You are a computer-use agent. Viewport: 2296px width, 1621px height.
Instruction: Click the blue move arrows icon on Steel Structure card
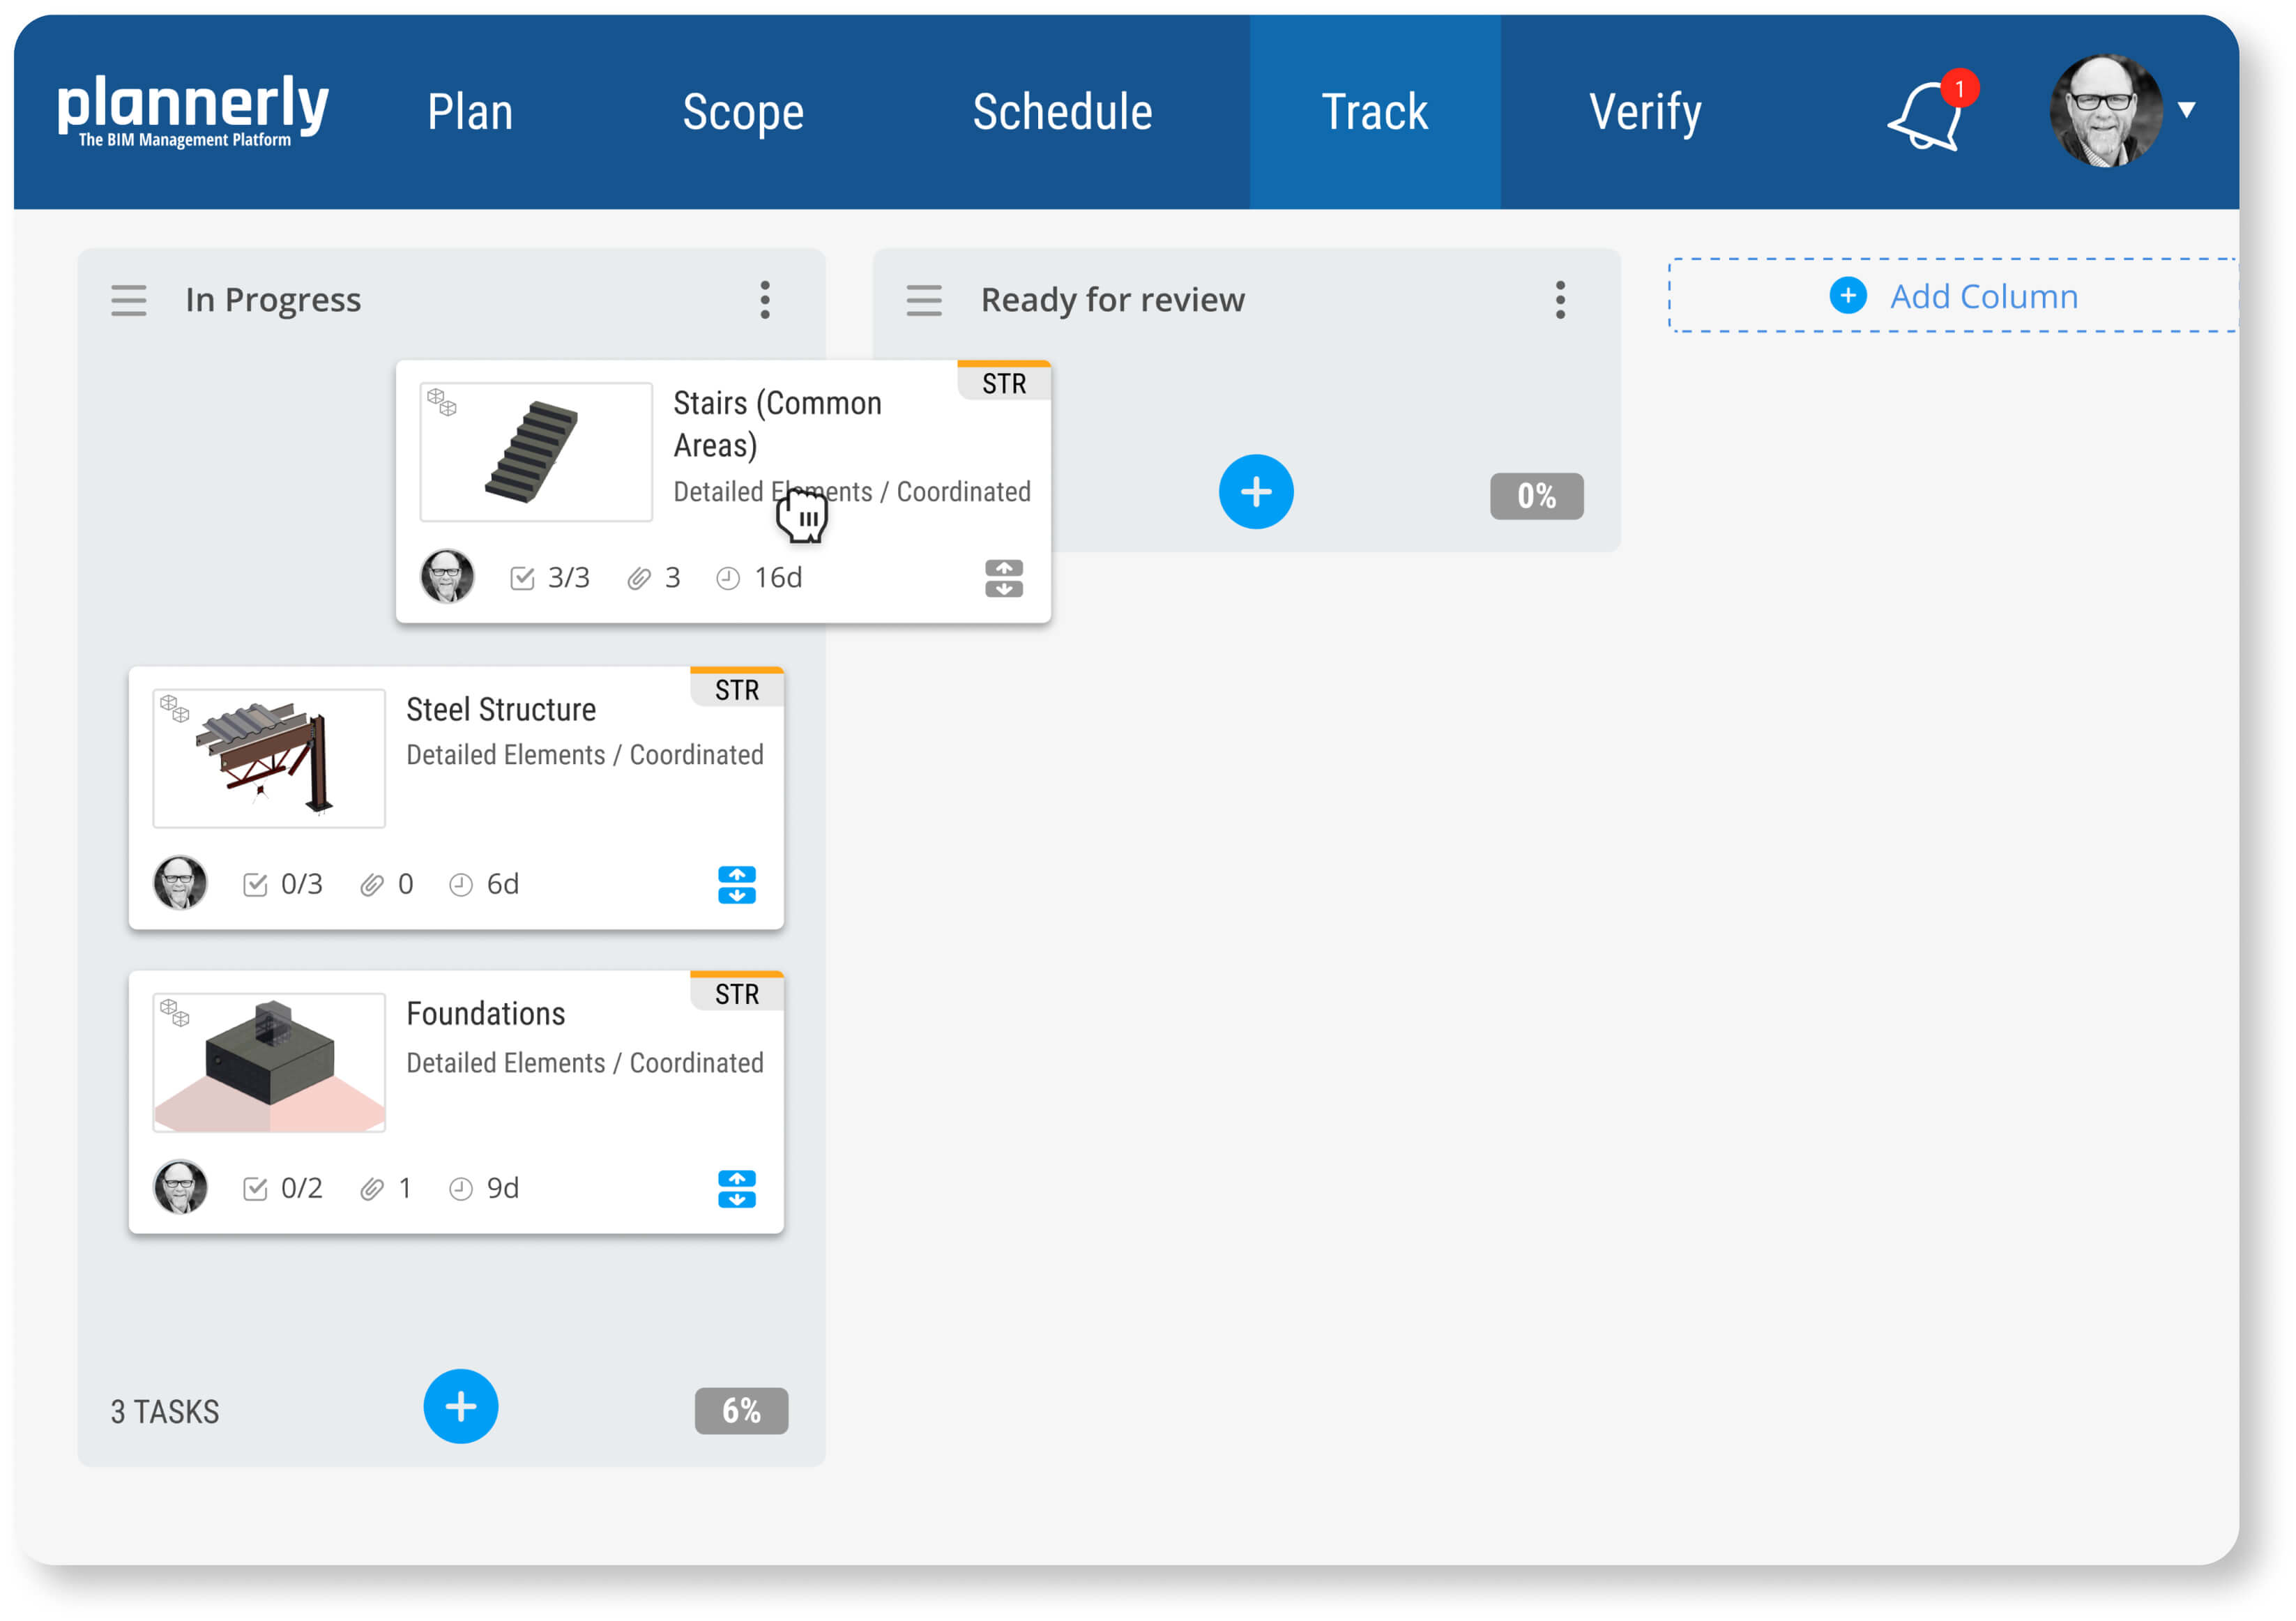pos(736,885)
